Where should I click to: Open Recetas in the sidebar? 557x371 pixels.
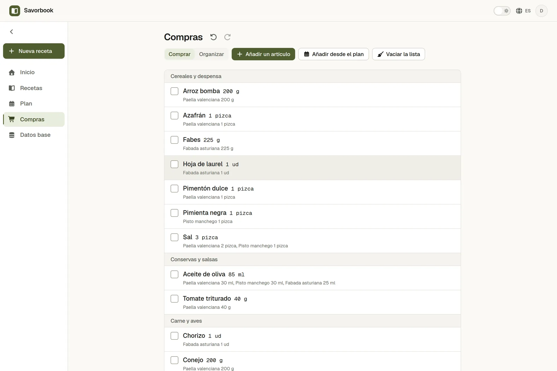click(x=34, y=88)
